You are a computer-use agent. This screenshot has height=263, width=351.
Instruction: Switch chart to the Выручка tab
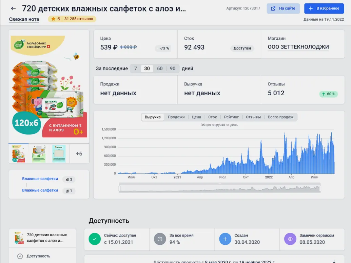point(153,117)
